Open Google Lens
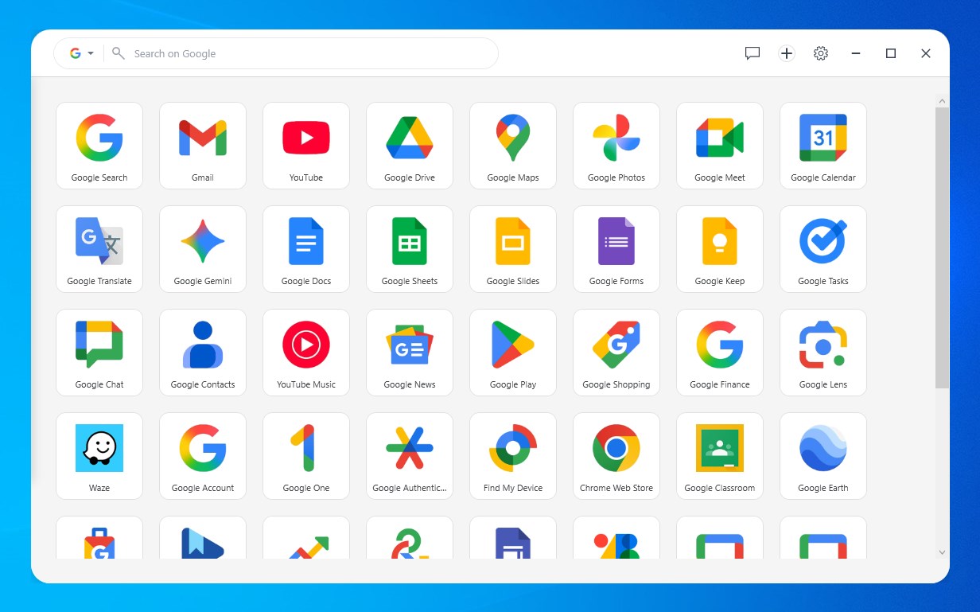The height and width of the screenshot is (612, 980). [x=823, y=353]
